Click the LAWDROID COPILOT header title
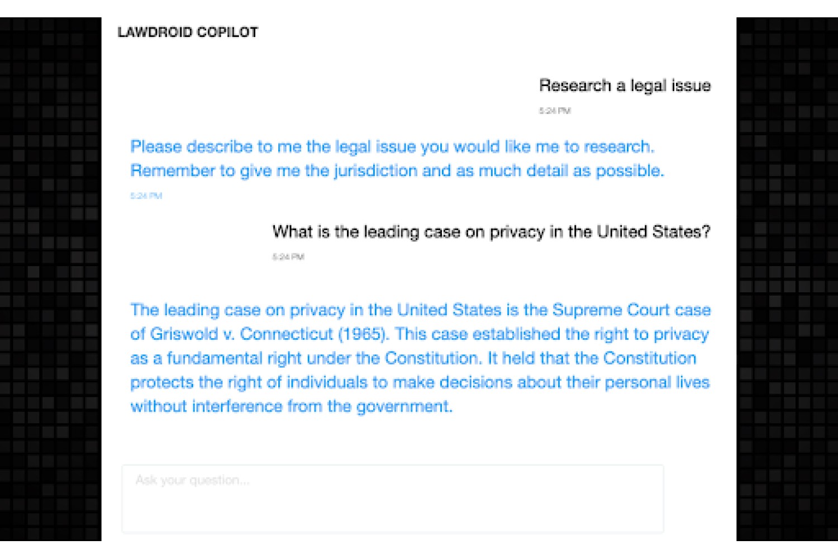 click(x=188, y=32)
